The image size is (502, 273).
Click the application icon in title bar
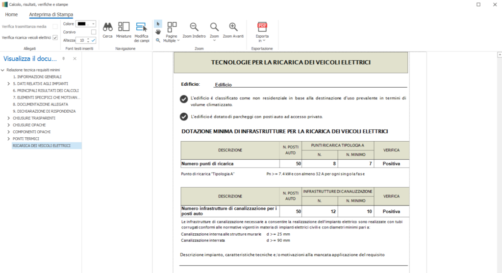pos(4,4)
